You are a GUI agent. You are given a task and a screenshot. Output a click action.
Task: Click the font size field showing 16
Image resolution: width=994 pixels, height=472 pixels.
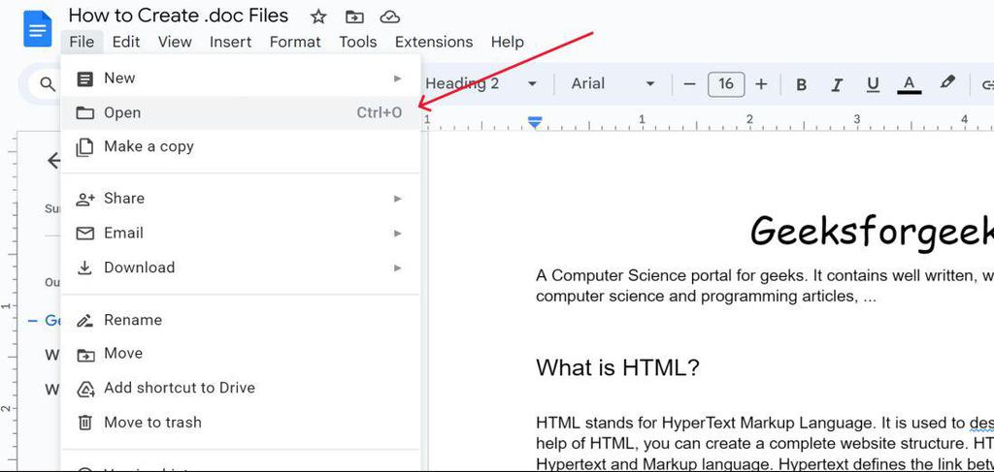[726, 83]
